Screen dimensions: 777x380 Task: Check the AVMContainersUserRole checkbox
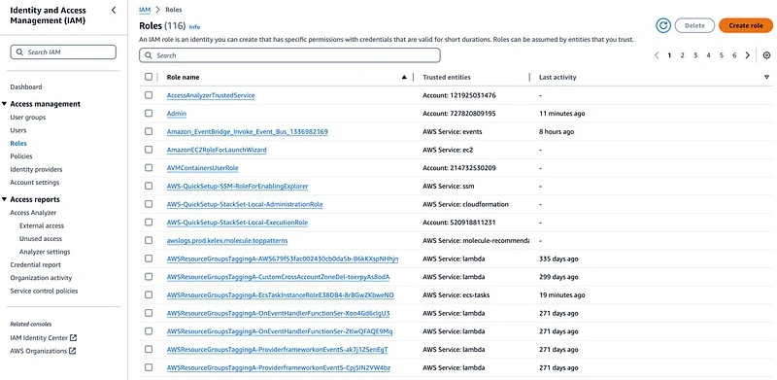[149, 168]
